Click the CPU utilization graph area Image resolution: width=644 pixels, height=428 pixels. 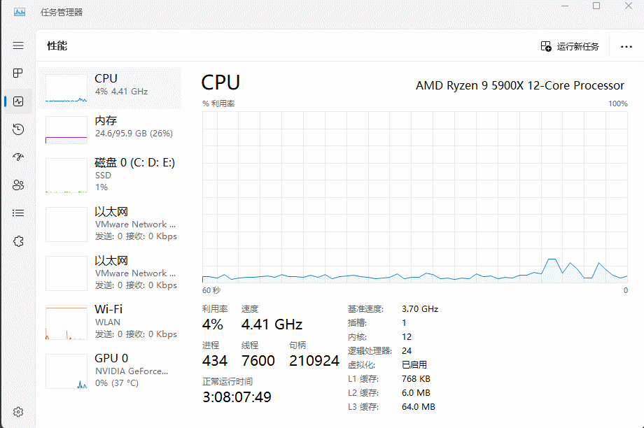[x=414, y=197]
